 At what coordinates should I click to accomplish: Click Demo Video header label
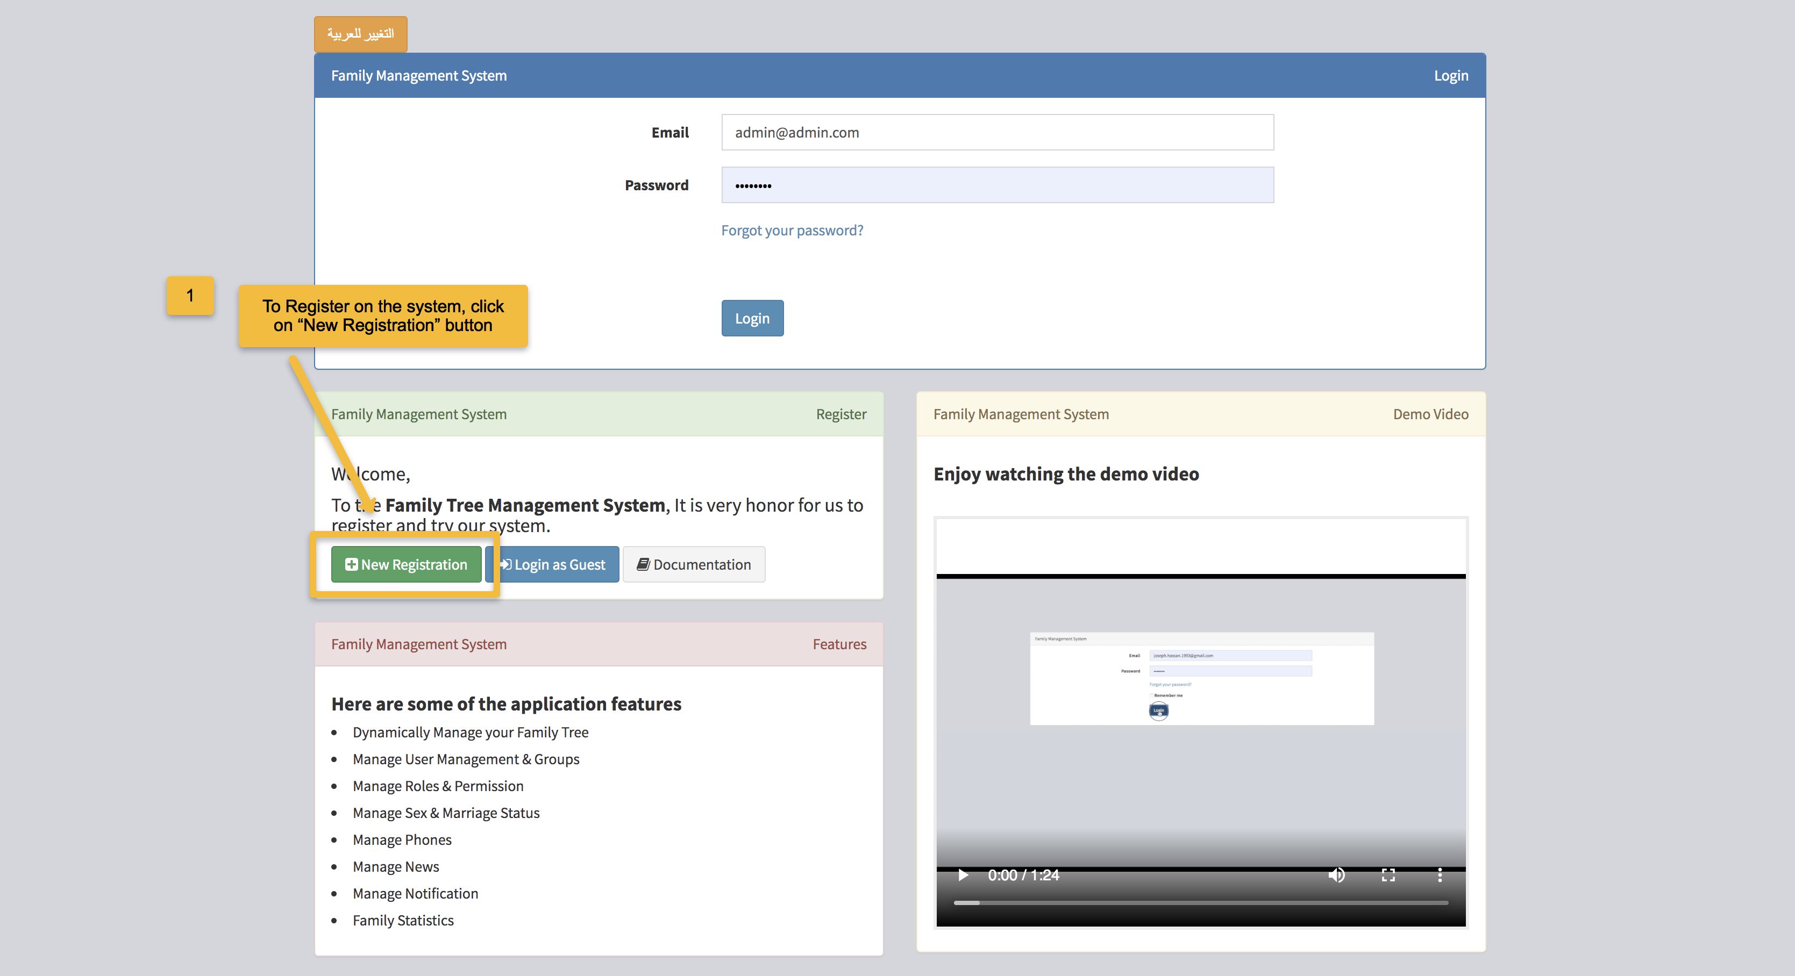point(1430,414)
